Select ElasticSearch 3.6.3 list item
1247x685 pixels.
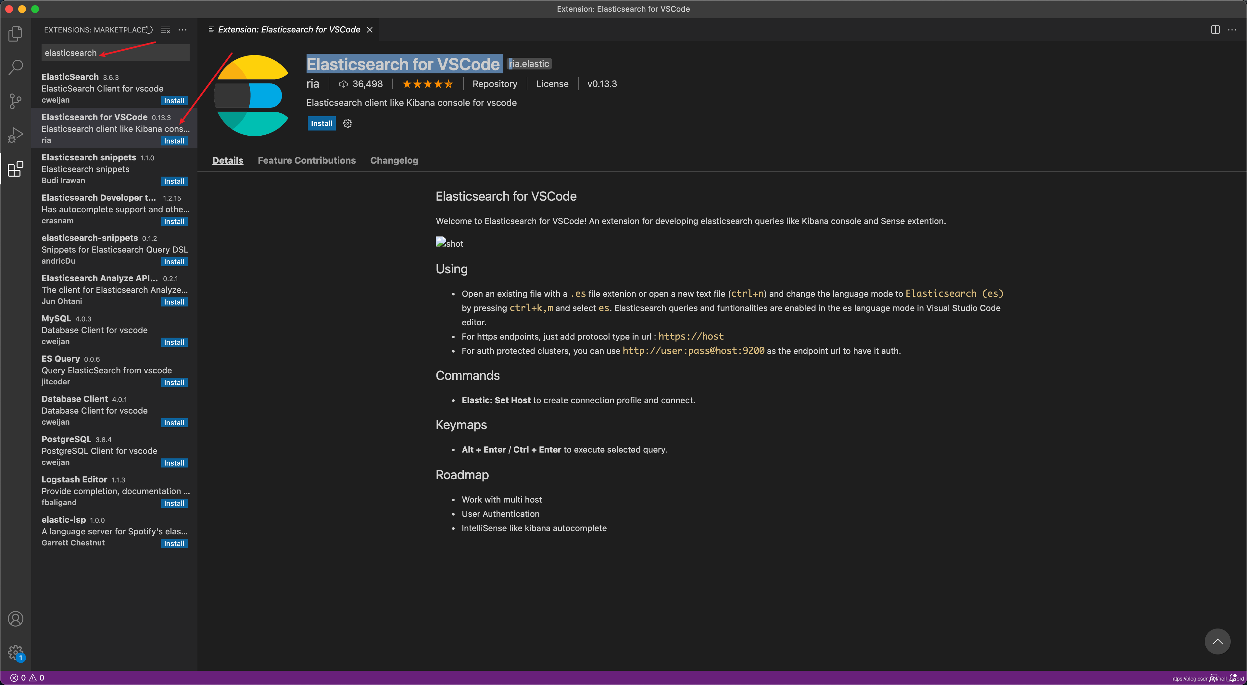click(x=115, y=88)
